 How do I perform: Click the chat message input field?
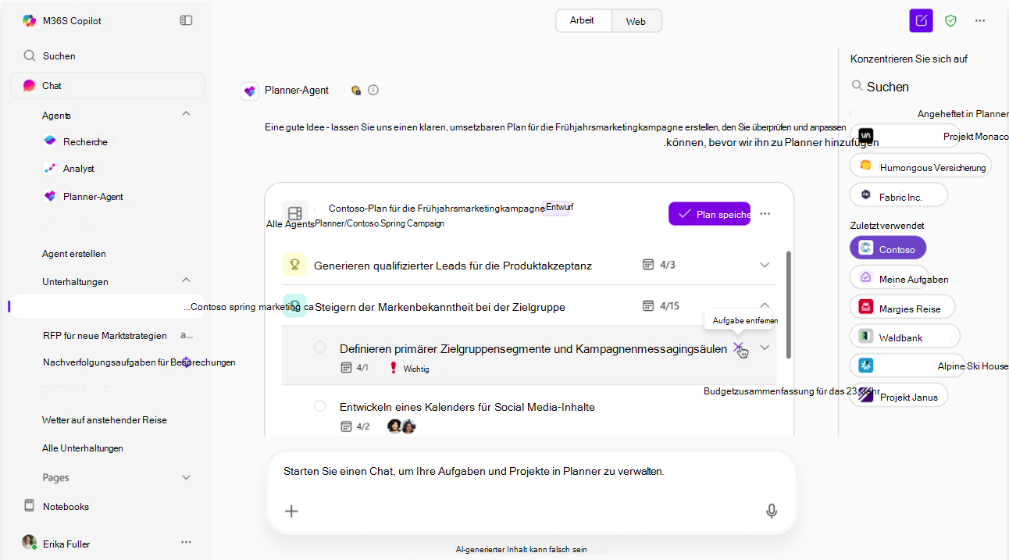tap(529, 472)
